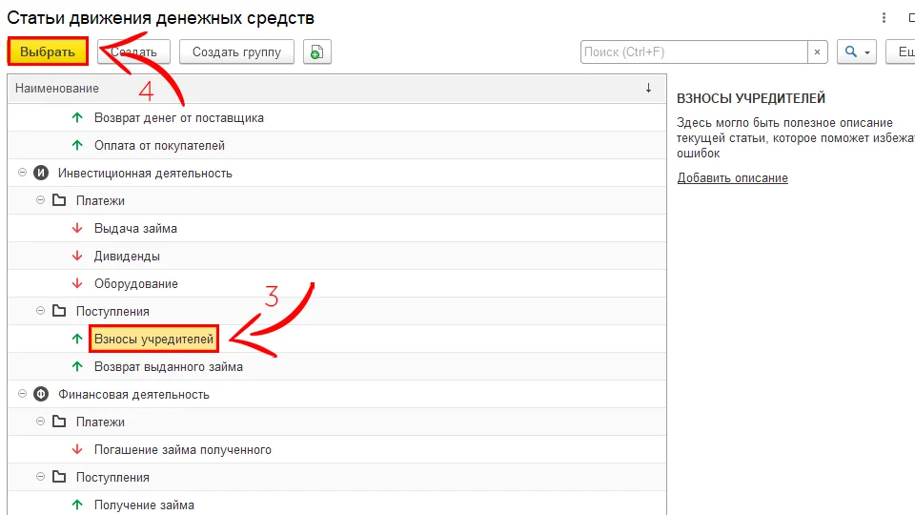Clear search with the X icon
The width and height of the screenshot is (915, 515).
pos(817,52)
